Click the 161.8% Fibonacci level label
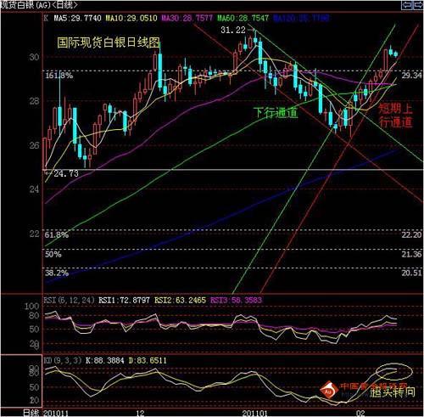The image size is (424, 417). coord(59,76)
